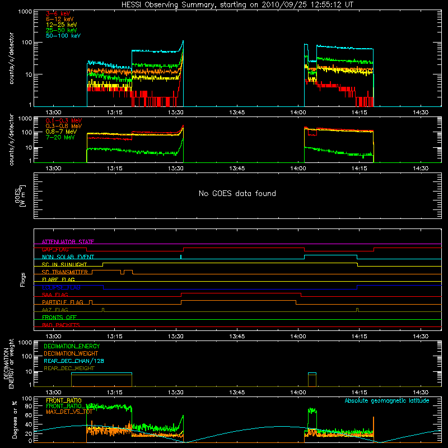
Task: Click the yellow FLARE_FLAG label
Action: point(58,279)
